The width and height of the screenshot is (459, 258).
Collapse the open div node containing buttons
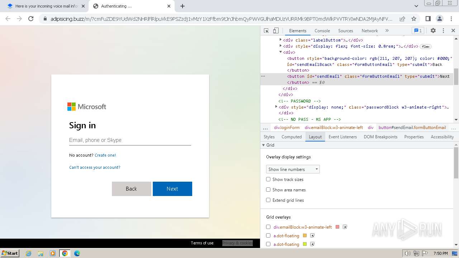(x=280, y=52)
